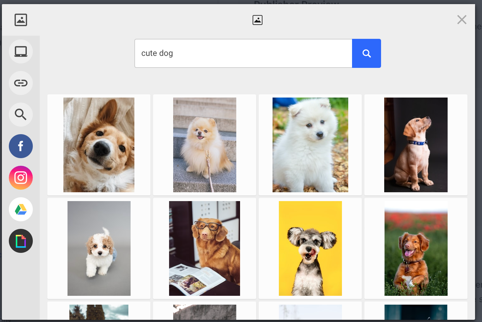
Task: Choose the red dog in grass field
Action: click(x=416, y=248)
